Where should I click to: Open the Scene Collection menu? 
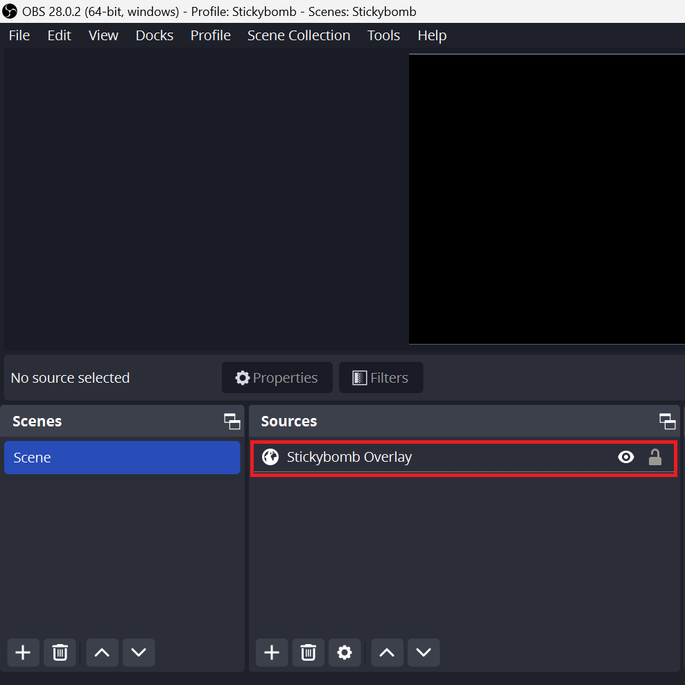[298, 35]
